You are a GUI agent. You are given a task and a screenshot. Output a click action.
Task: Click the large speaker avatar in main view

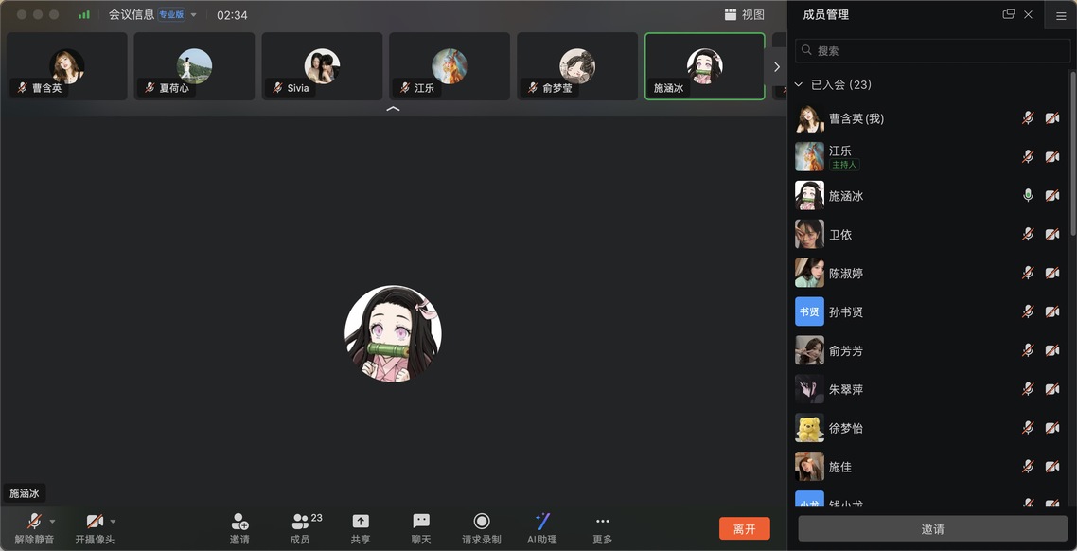point(393,334)
